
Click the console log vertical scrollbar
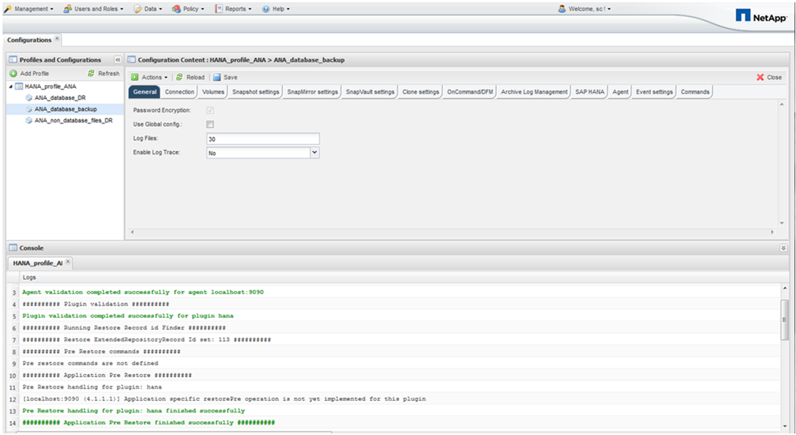pyautogui.click(x=784, y=320)
